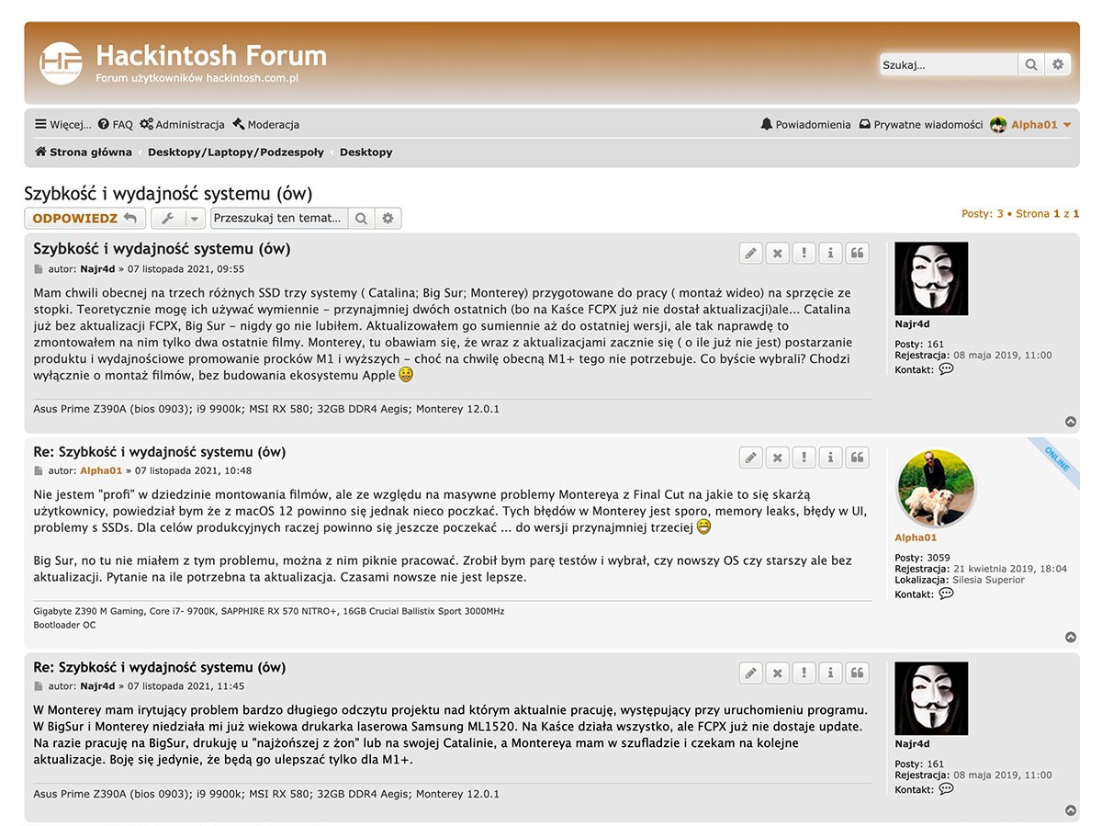Open topic tools wrench dropdown

(x=178, y=218)
